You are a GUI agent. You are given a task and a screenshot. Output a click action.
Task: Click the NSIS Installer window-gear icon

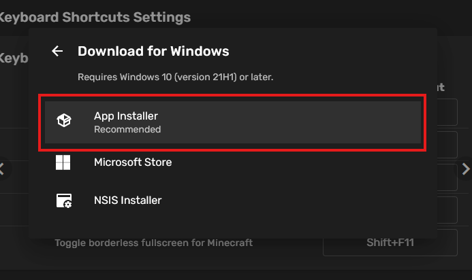pos(63,200)
